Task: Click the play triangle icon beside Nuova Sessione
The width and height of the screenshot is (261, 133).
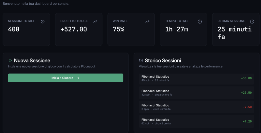Action: (10, 61)
